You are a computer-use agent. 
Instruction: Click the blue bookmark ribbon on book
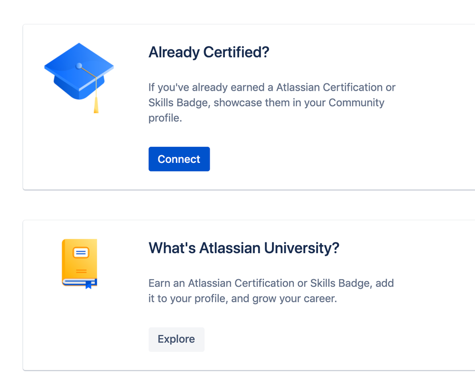pyautogui.click(x=88, y=284)
